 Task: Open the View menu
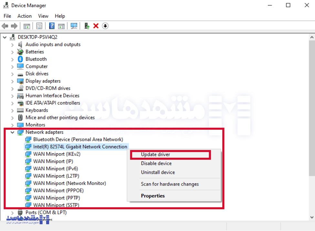coord(43,16)
